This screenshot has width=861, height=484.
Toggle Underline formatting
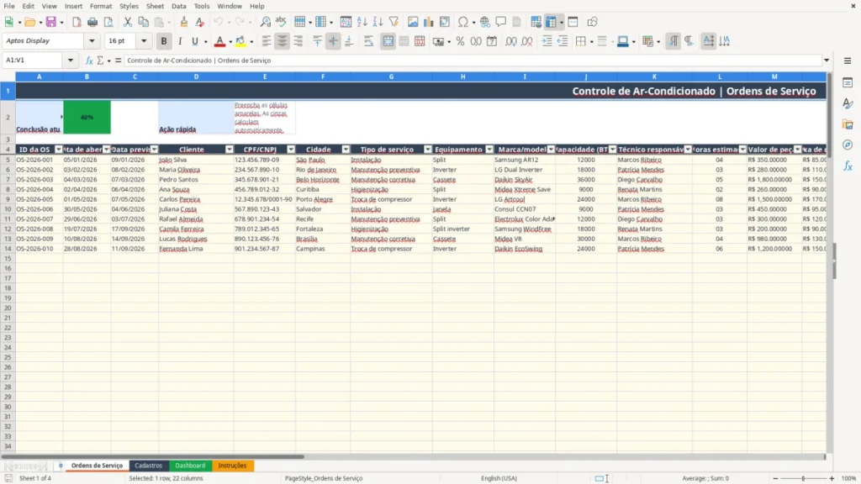click(194, 41)
